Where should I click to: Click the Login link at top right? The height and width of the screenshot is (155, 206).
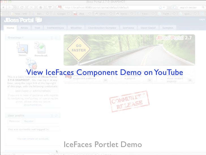202,19
